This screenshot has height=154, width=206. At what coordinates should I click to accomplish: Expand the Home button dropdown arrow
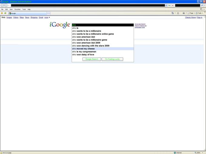(175, 13)
